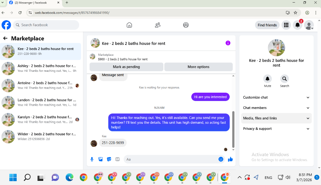Expand Chat members section

coord(276,108)
